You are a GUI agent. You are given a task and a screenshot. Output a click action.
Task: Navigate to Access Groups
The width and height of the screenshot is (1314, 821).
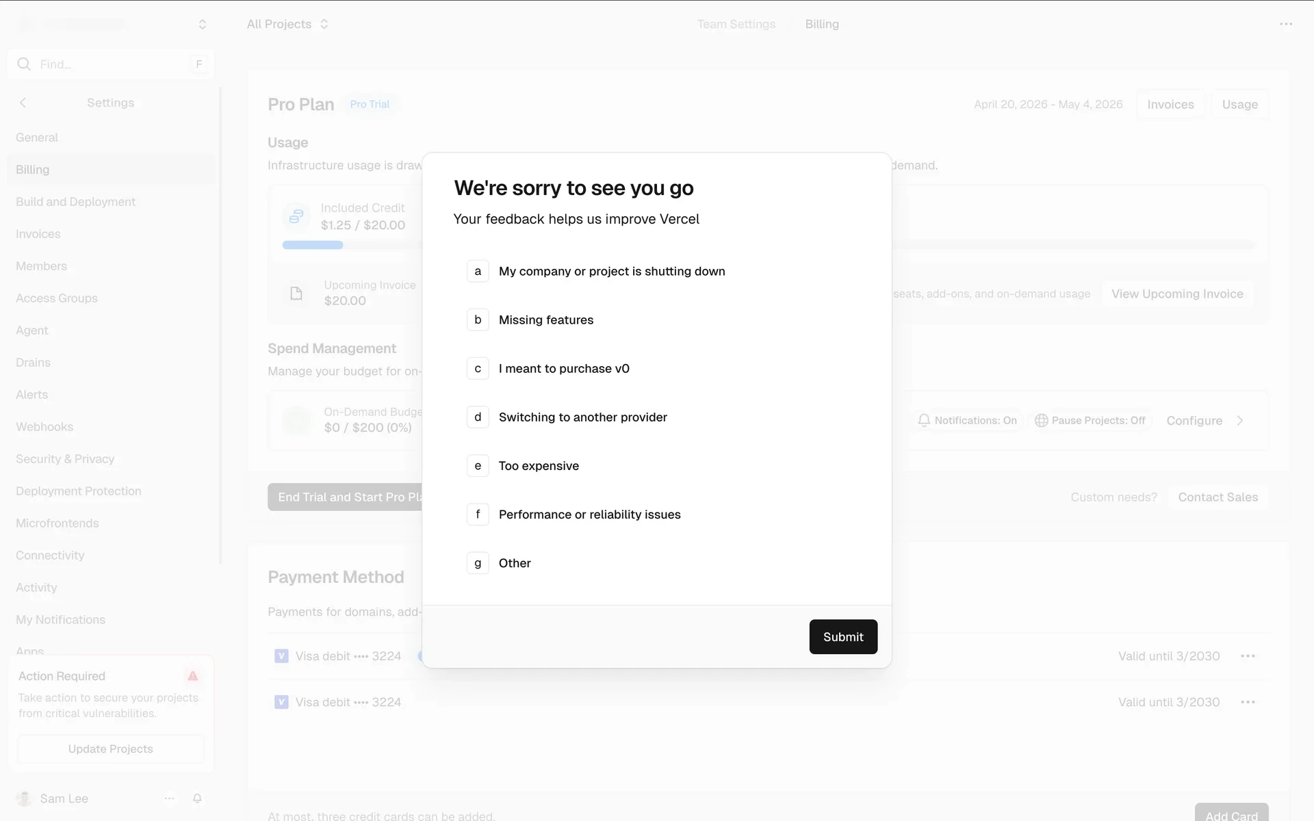[x=112, y=298]
